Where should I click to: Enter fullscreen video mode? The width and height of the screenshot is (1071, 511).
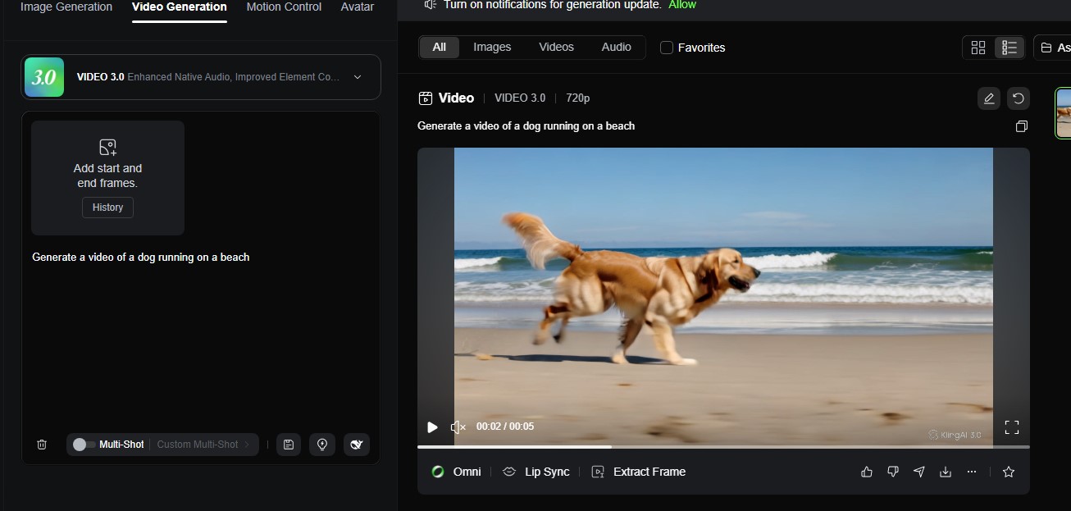(x=1012, y=427)
